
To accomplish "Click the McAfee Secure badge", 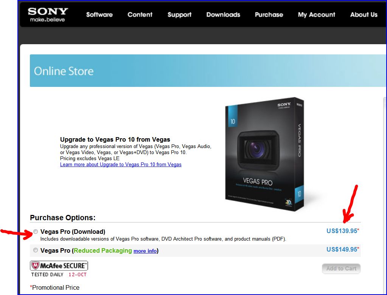I will (59, 269).
